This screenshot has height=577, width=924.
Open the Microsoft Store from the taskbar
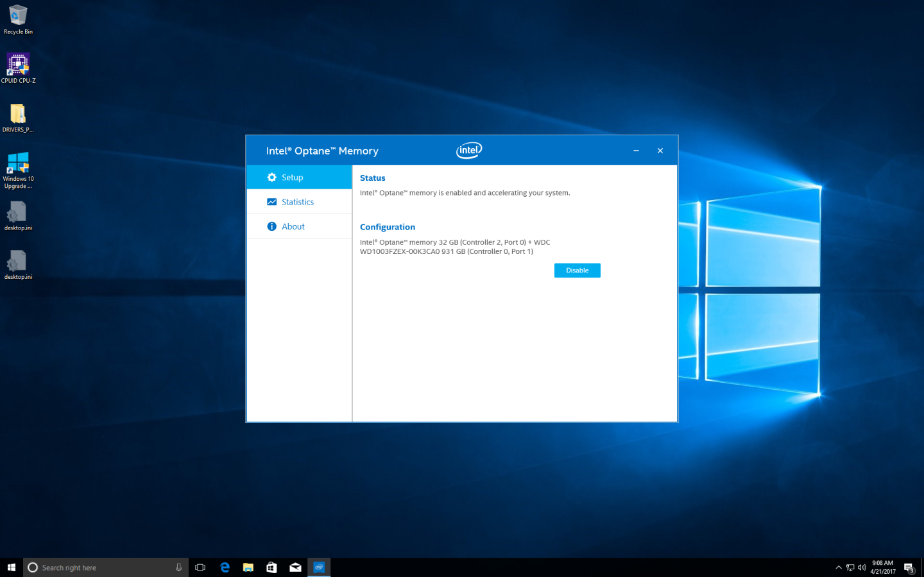tap(271, 567)
